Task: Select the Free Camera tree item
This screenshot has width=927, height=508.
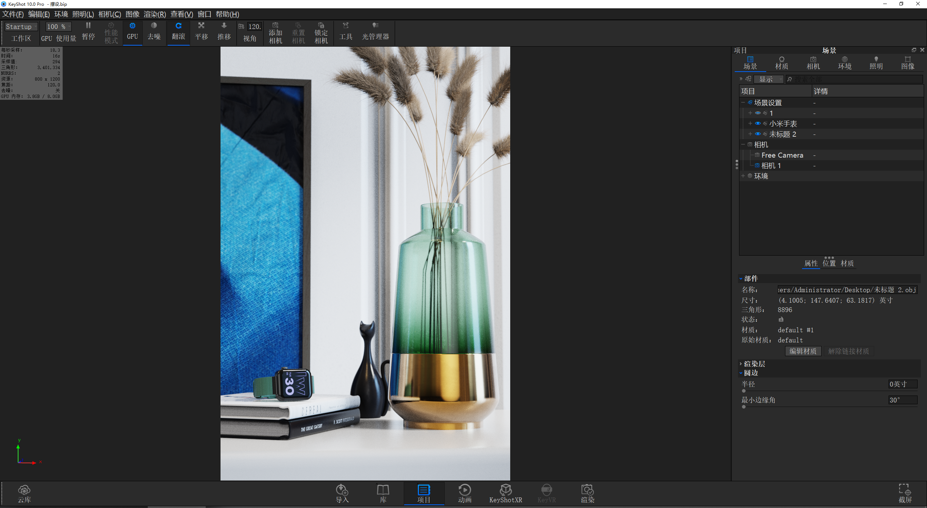Action: [x=782, y=155]
